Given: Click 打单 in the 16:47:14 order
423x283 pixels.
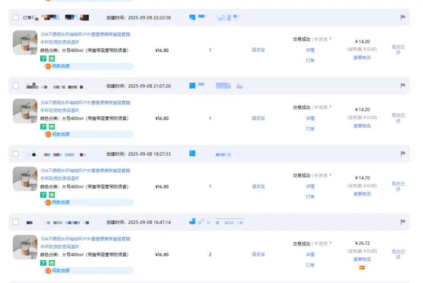Looking at the screenshot, I should pyautogui.click(x=310, y=265).
